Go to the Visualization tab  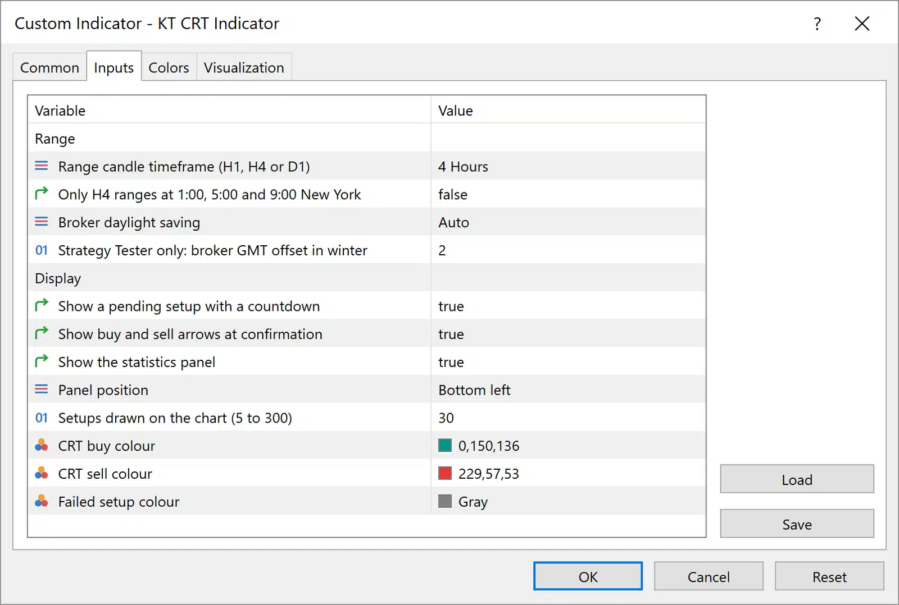pos(244,67)
